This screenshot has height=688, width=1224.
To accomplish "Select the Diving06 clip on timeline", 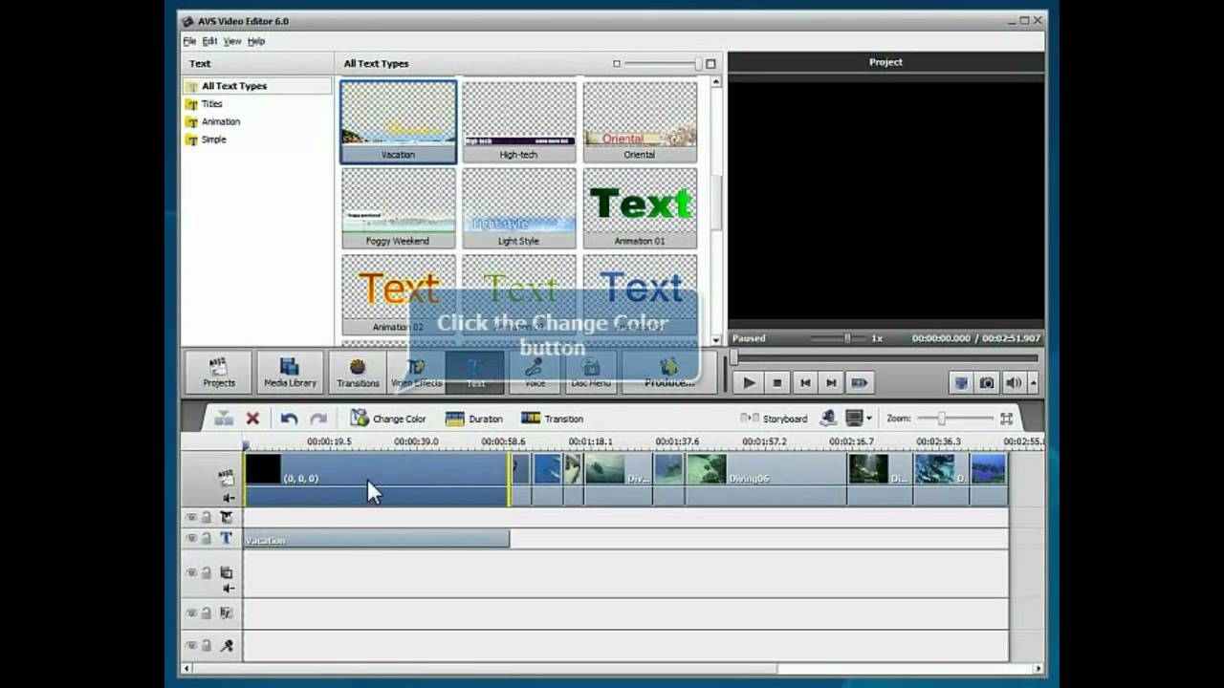I will tap(765, 479).
